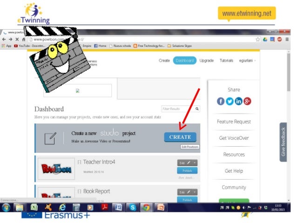This screenshot has width=297, height=223.
Task: Expand the Teacher Intro4 Edit dropdown arrow
Action: pos(195,163)
